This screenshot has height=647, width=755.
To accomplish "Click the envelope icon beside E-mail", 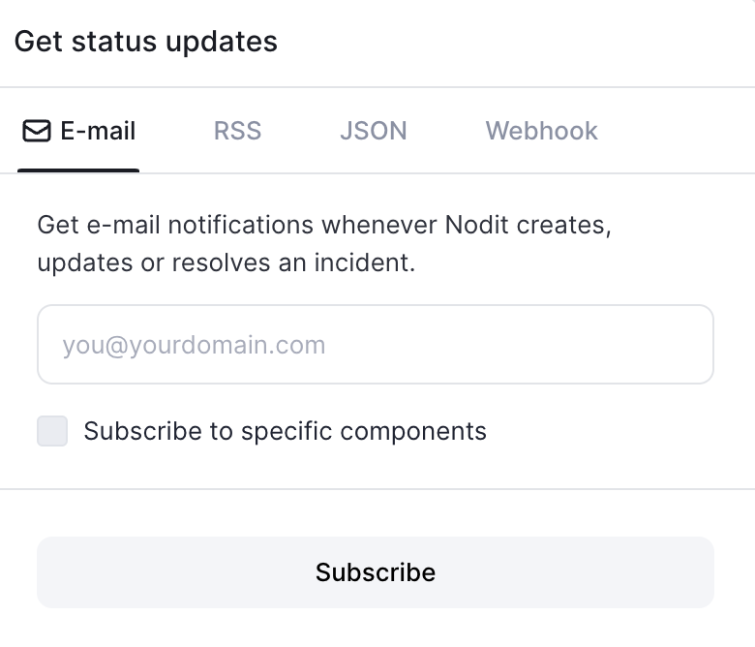I will [37, 131].
